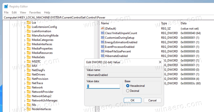Image resolution: width=214 pixels, height=112 pixels.
Task: Click the DWORD icon of EnergyEstimationEnabled
Action: pyautogui.click(x=102, y=42)
